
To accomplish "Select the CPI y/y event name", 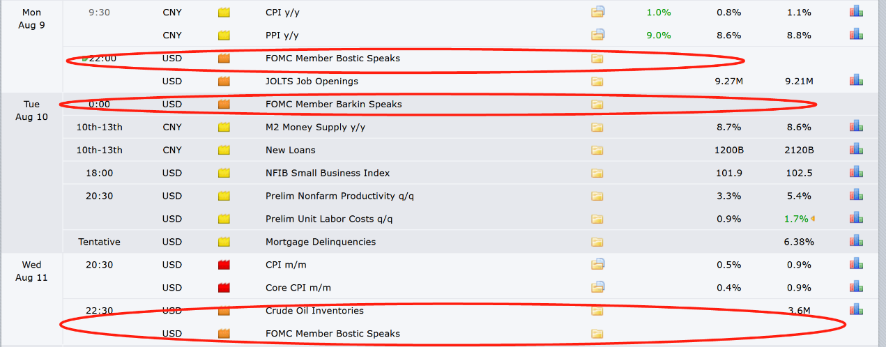I will tap(284, 13).
